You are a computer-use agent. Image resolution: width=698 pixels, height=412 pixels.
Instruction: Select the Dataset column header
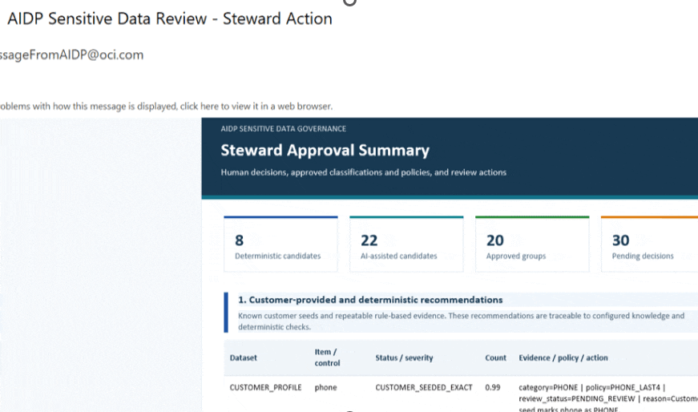243,357
